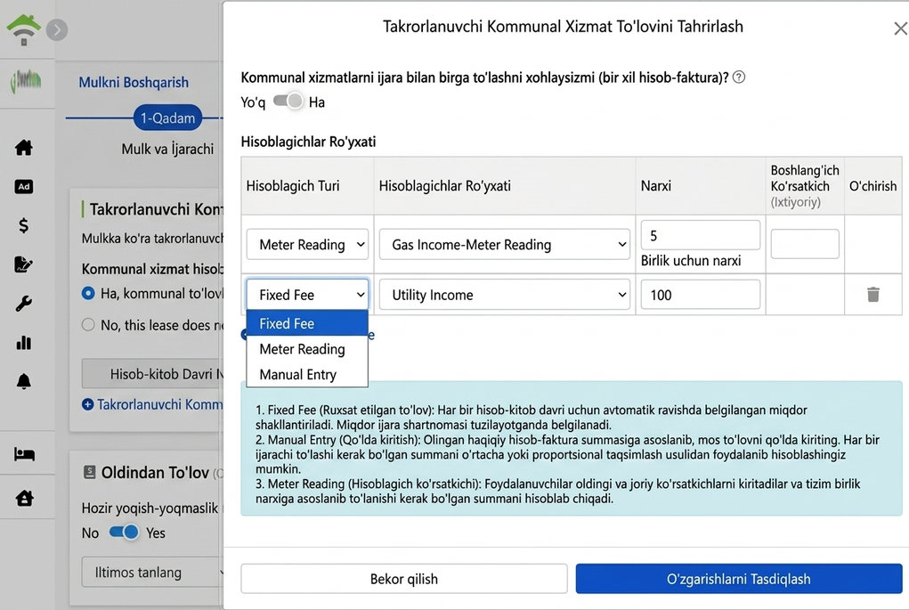909x610 pixels.
Task: Toggle the Yo'q/Ha pay-with-rent switch
Action: pyautogui.click(x=288, y=101)
